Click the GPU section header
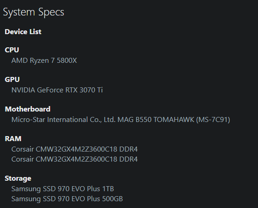Viewport: 258px width, 208px height. pyautogui.click(x=12, y=80)
